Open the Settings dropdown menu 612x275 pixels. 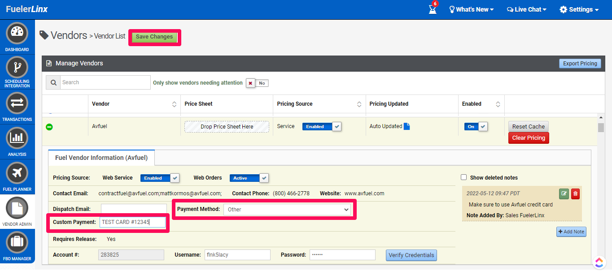click(x=579, y=9)
